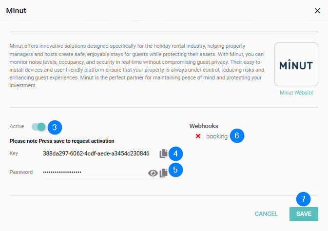Cancel the Minut dialog changes
The height and width of the screenshot is (231, 328).
266,214
